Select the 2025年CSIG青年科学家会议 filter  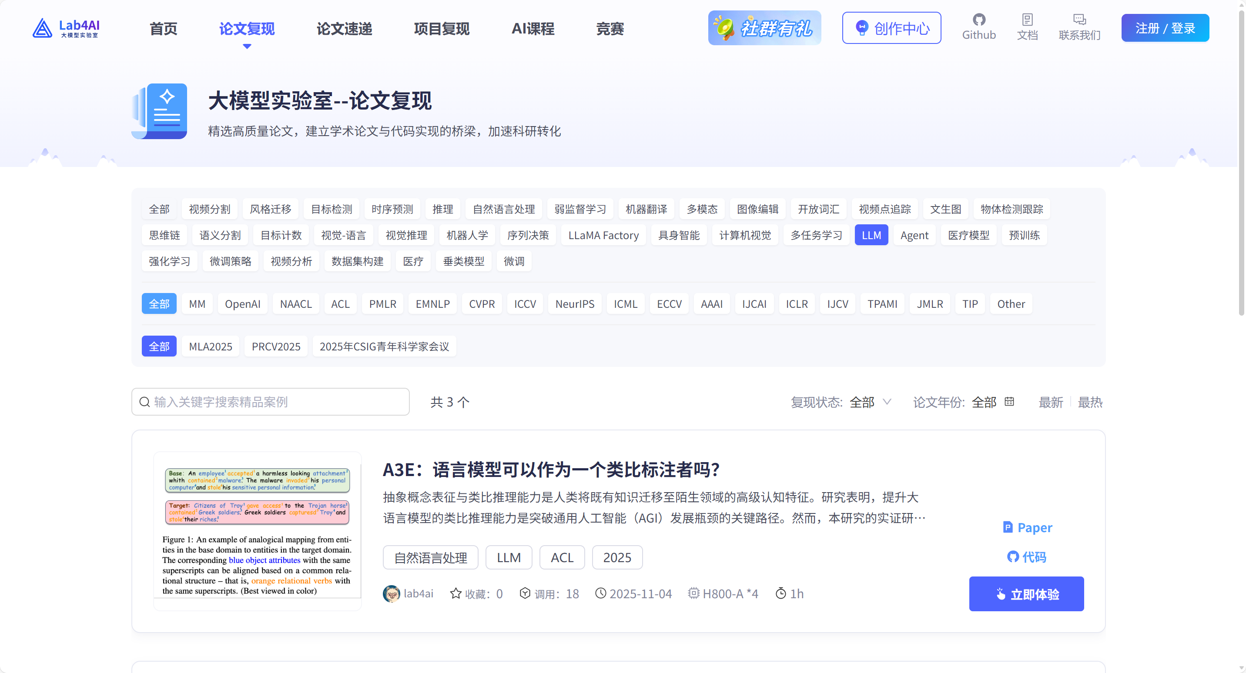point(384,346)
